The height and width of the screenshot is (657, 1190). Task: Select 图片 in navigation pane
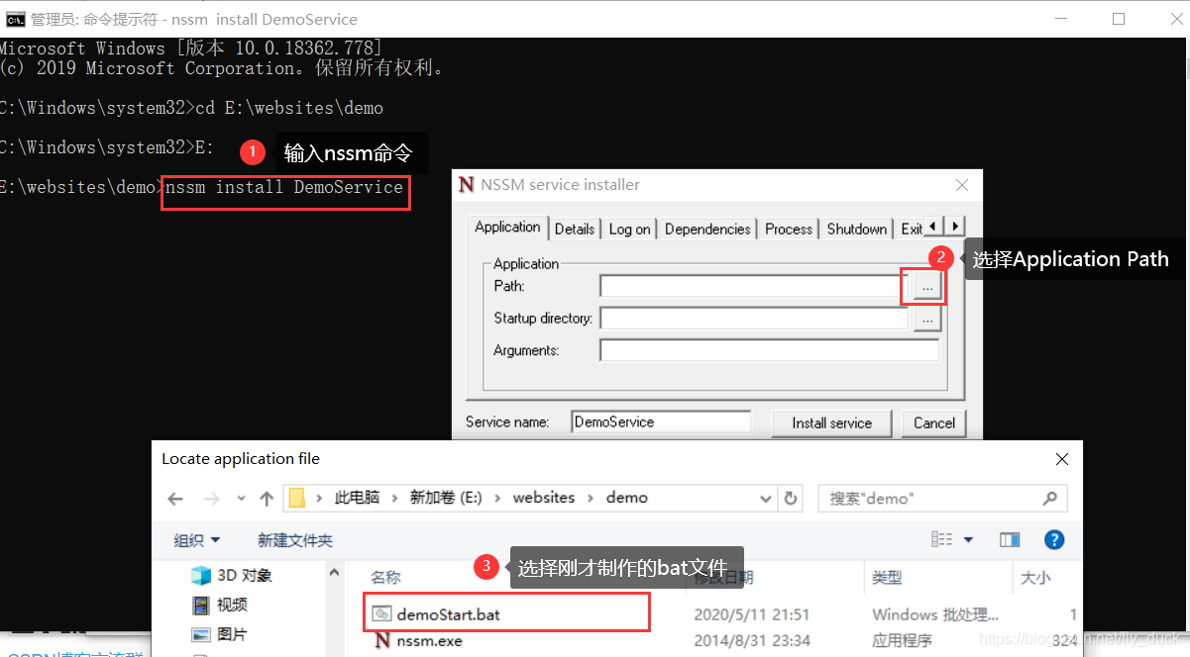click(x=220, y=634)
